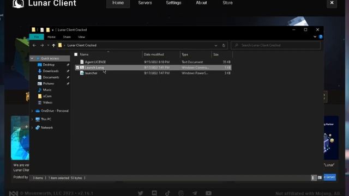349x196 pixels.
Task: Click the Agent LICENSE document icon
Action: [82, 62]
